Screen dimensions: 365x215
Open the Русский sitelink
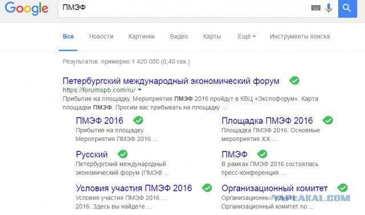pyautogui.click(x=92, y=155)
